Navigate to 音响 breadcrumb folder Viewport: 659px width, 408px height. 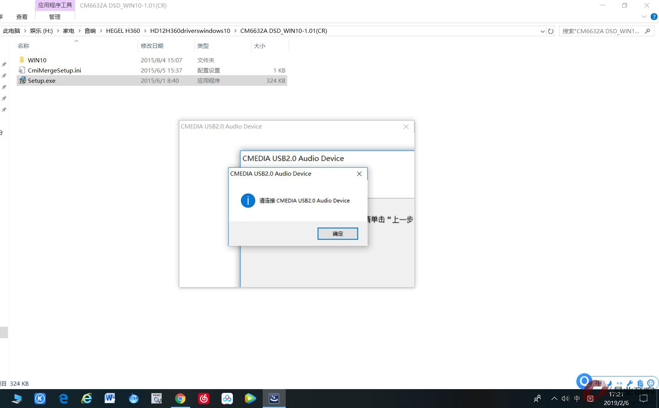pos(90,31)
